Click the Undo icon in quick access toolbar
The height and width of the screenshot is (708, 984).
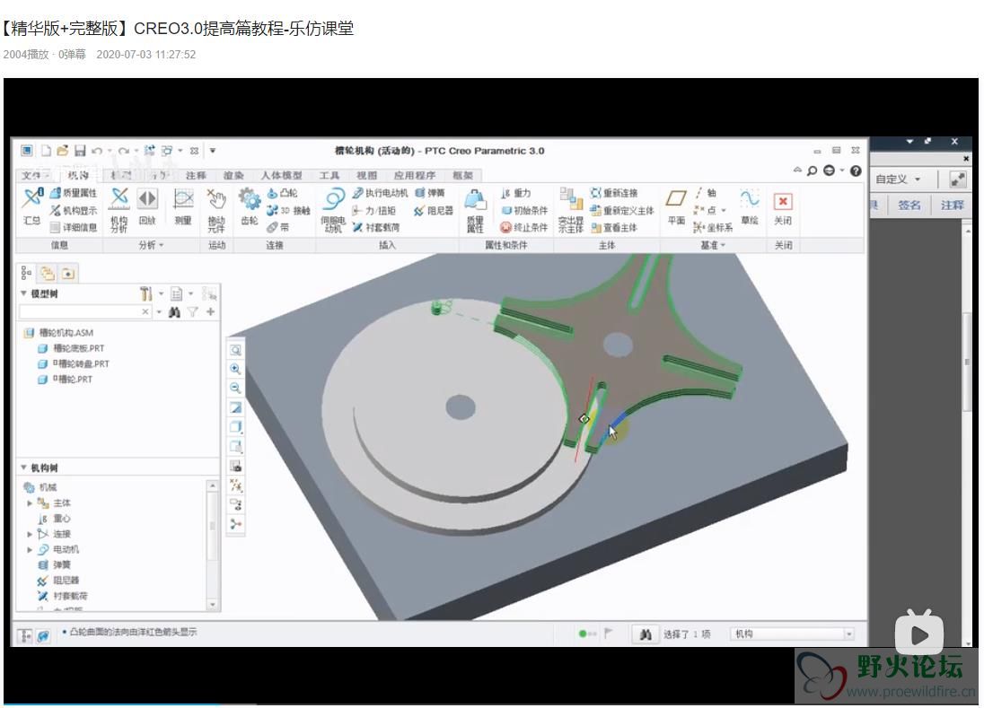click(x=97, y=151)
